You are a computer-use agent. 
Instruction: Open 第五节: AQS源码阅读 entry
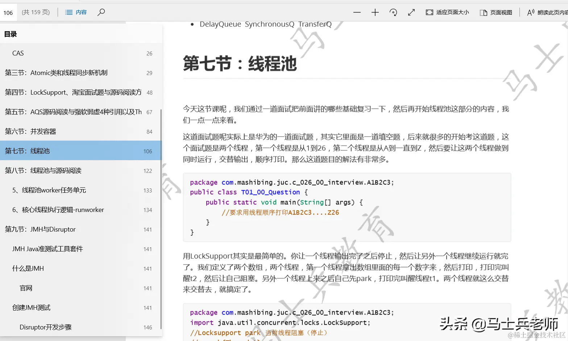point(81,112)
